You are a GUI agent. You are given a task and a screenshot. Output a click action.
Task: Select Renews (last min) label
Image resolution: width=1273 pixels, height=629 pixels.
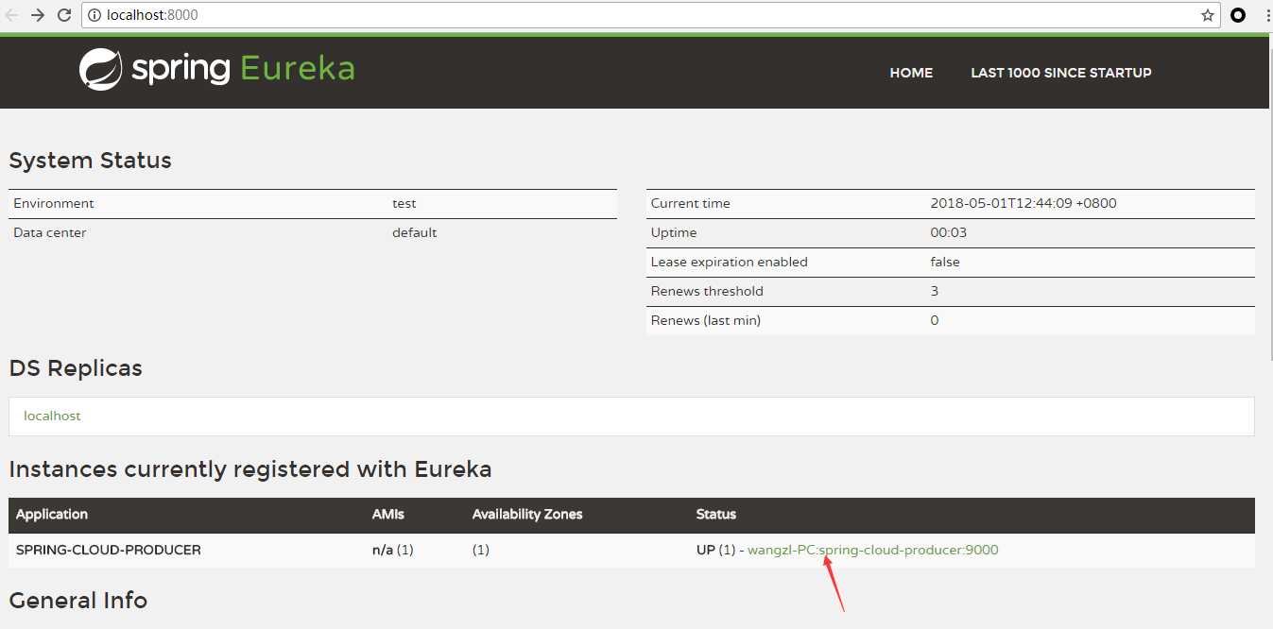coord(706,320)
